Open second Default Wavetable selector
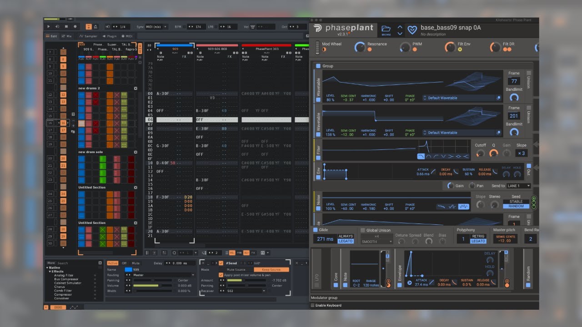Image resolution: width=582 pixels, height=327 pixels. pyautogui.click(x=462, y=133)
